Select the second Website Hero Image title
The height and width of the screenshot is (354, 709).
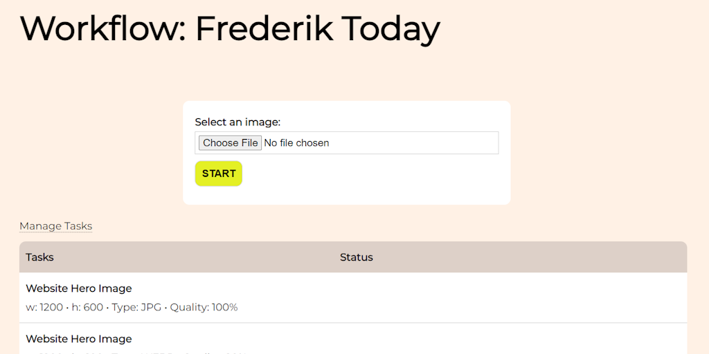point(78,339)
